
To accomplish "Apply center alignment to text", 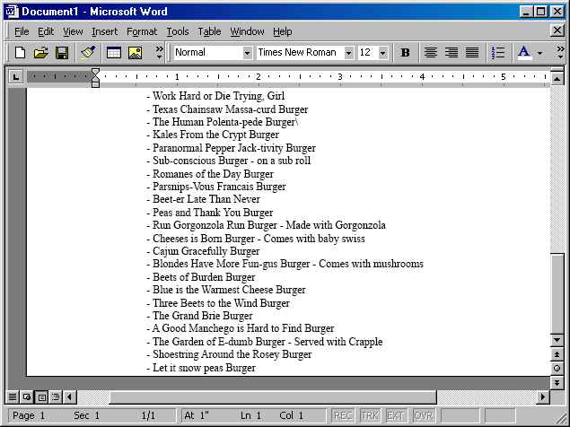I will 430,53.
